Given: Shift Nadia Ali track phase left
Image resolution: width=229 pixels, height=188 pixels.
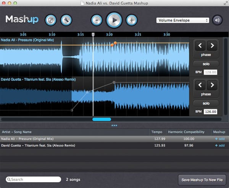Looking at the screenshot, I should point(200,46).
